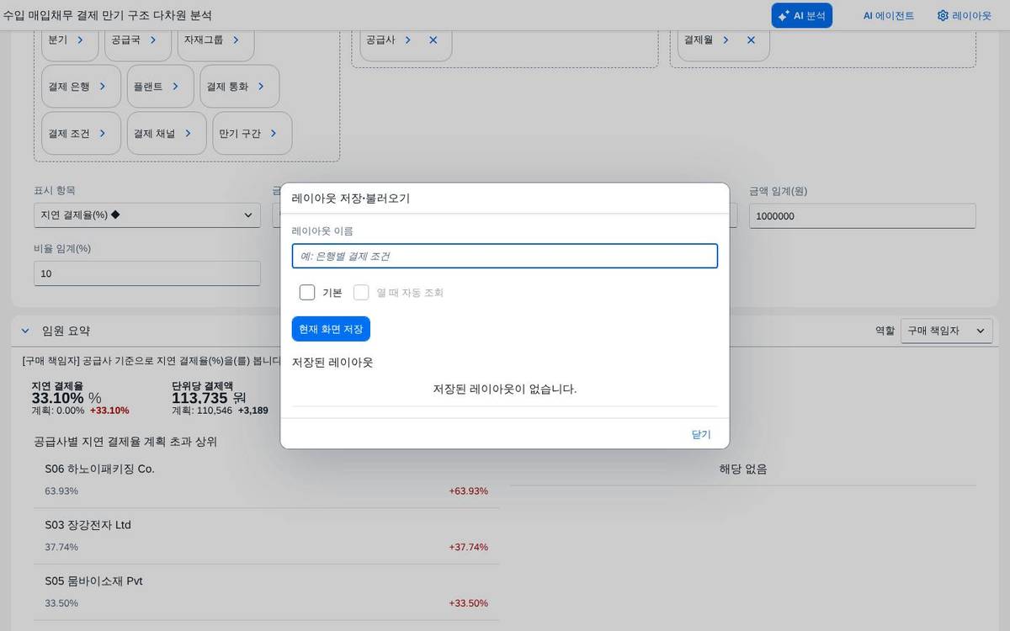Click the 단위당 결제액 113,735 value

tap(199, 398)
